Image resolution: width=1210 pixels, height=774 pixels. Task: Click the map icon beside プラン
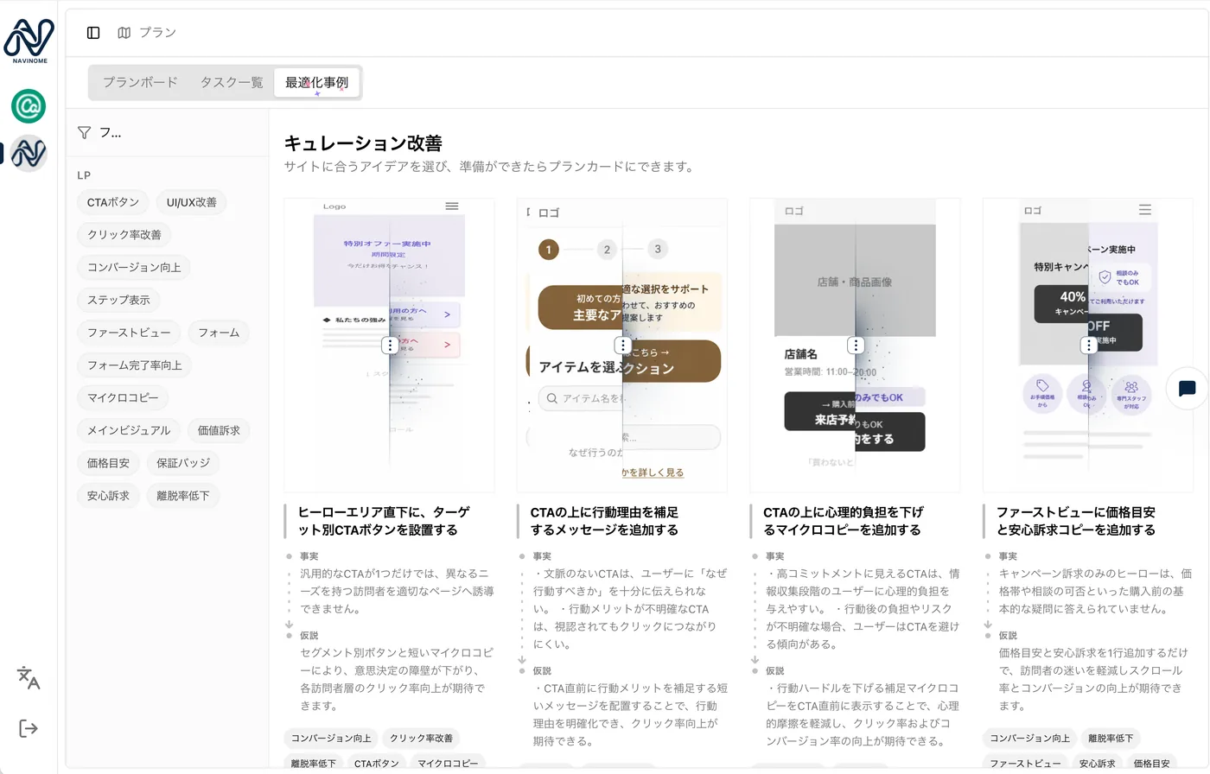(x=124, y=33)
